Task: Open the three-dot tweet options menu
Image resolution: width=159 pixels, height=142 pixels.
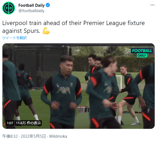Action: point(152,5)
